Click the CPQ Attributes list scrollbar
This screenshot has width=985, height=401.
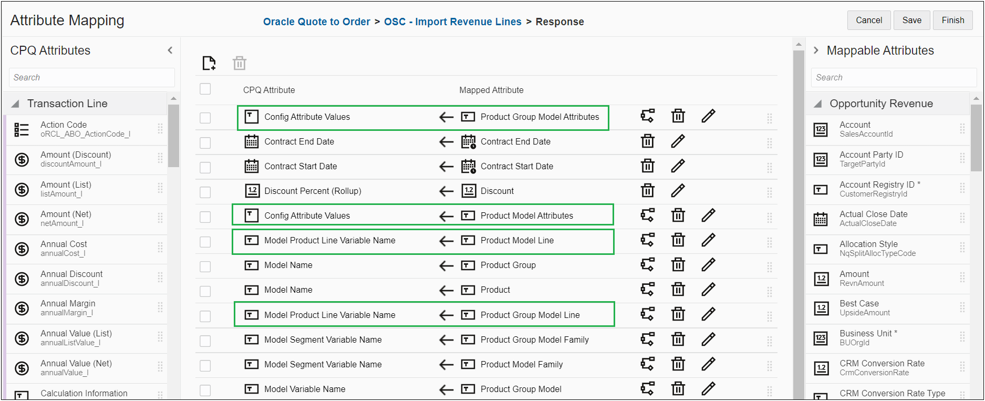click(173, 137)
